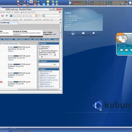132x132 pixels.
Task: Click the large sun and cloud weather icon
Action: tap(121, 38)
